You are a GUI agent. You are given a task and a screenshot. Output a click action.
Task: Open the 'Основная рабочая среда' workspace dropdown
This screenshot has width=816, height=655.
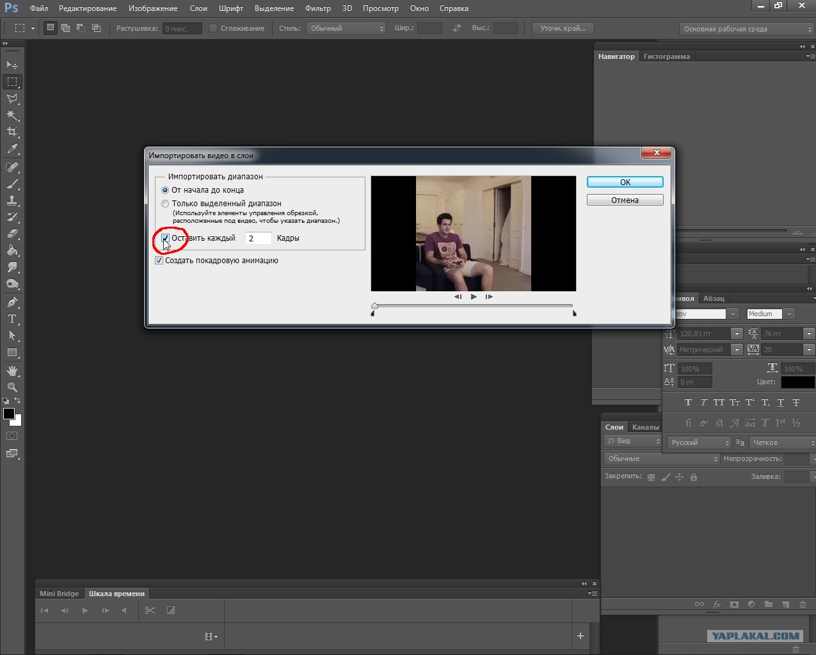pos(746,29)
